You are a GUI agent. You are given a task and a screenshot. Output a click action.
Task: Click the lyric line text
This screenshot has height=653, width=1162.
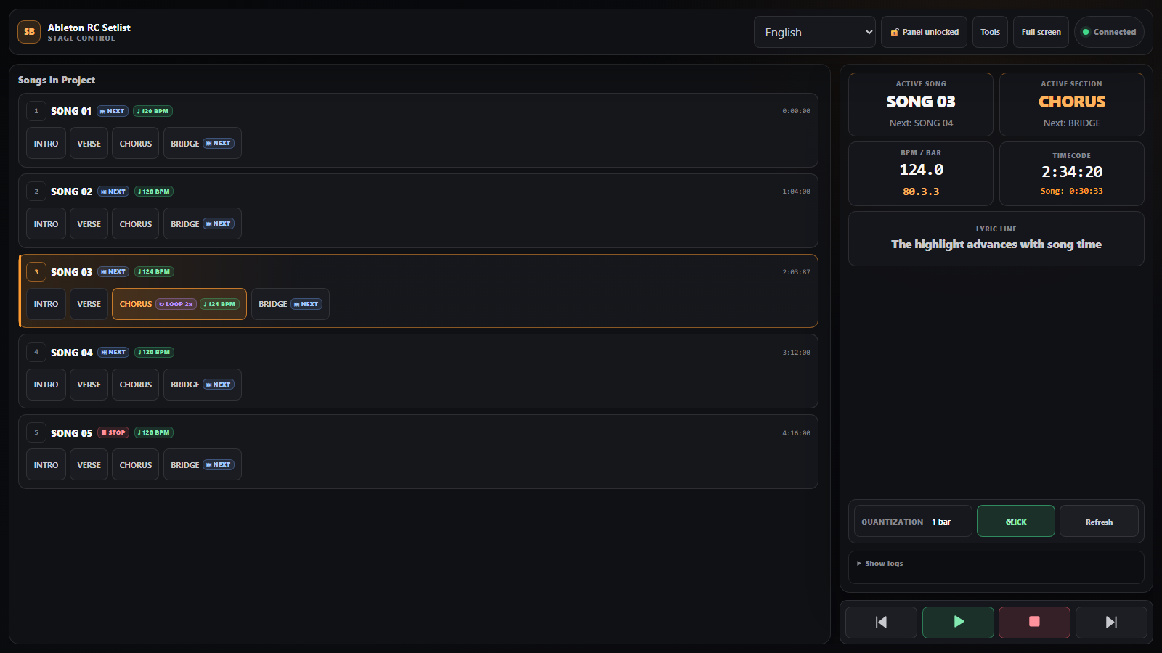tap(996, 245)
